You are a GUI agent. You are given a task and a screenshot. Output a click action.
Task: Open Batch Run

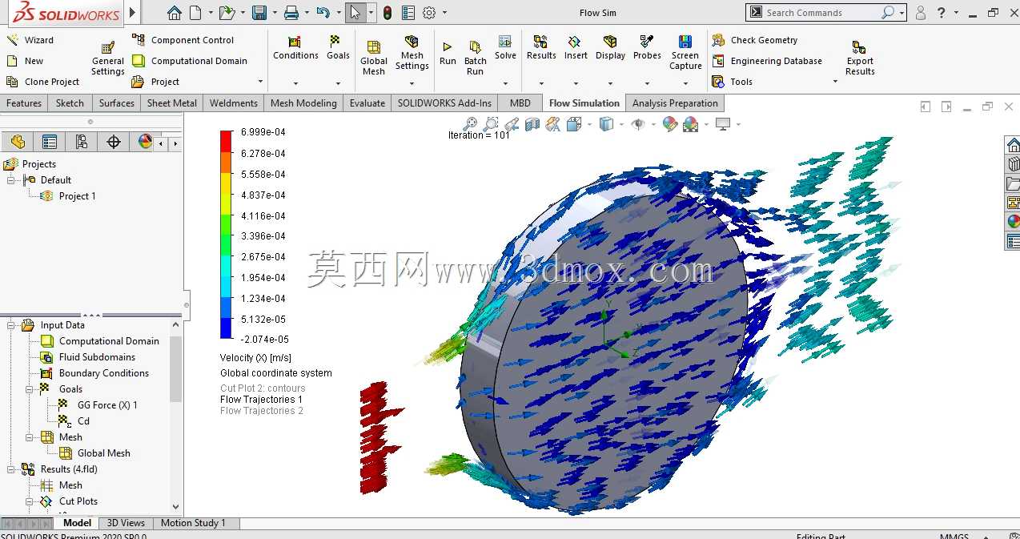pos(475,58)
